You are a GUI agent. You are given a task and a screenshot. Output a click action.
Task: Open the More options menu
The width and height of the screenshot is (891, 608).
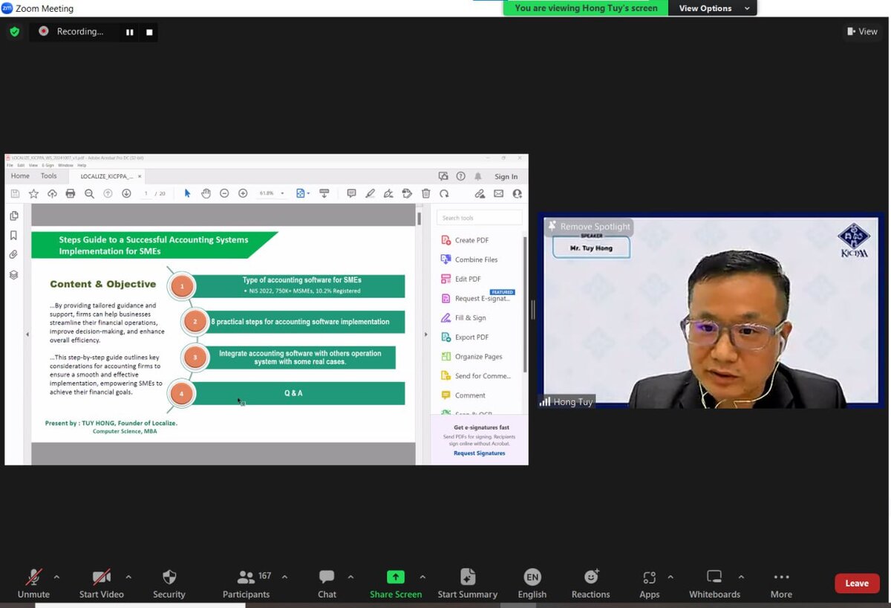pyautogui.click(x=781, y=584)
